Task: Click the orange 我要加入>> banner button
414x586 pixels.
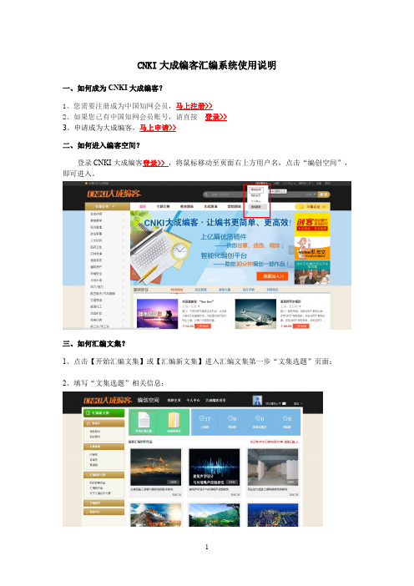Action: point(271,276)
